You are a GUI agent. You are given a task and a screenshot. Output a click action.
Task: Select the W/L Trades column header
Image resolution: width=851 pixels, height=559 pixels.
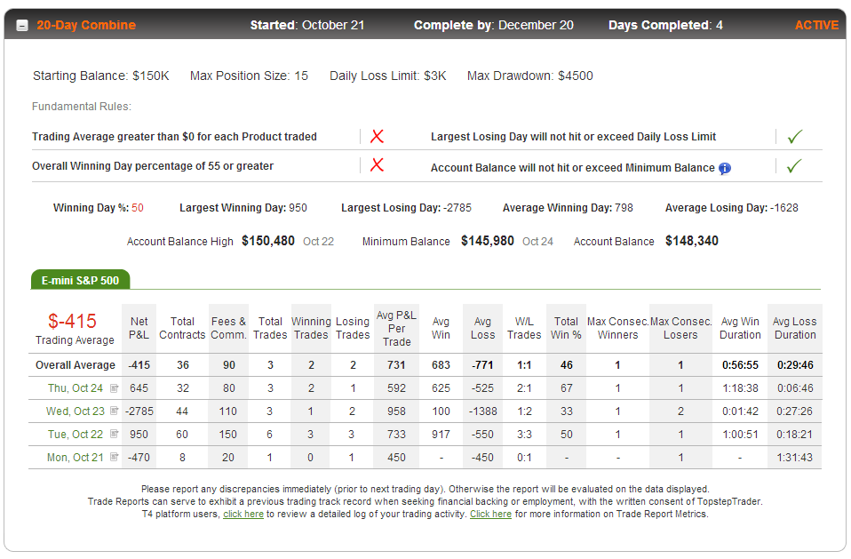pos(524,328)
